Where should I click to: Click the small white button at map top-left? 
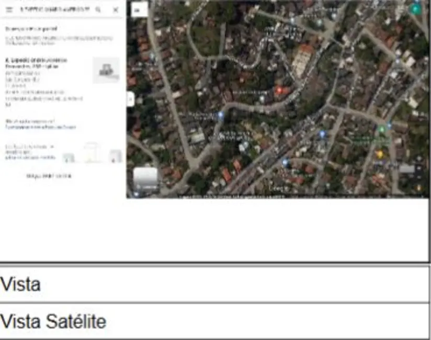[x=139, y=9]
